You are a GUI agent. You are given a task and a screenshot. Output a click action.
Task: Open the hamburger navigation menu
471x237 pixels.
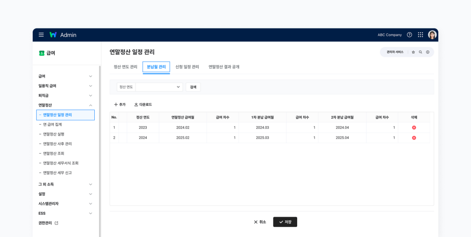click(x=41, y=35)
